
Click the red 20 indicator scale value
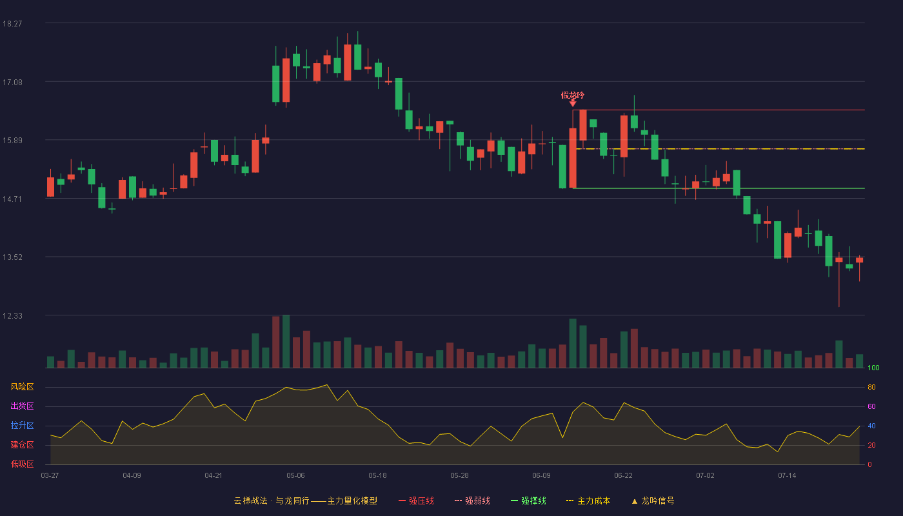(871, 445)
